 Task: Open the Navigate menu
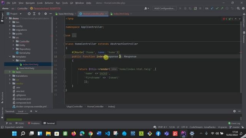[30, 3]
